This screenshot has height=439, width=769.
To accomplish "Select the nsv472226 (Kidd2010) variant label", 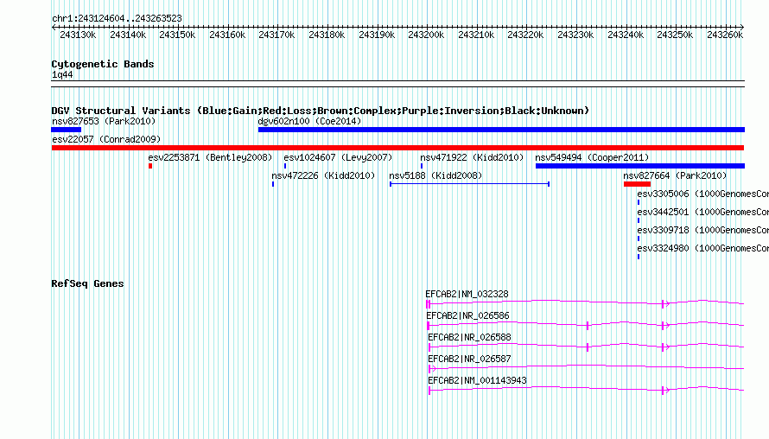I will pos(323,175).
